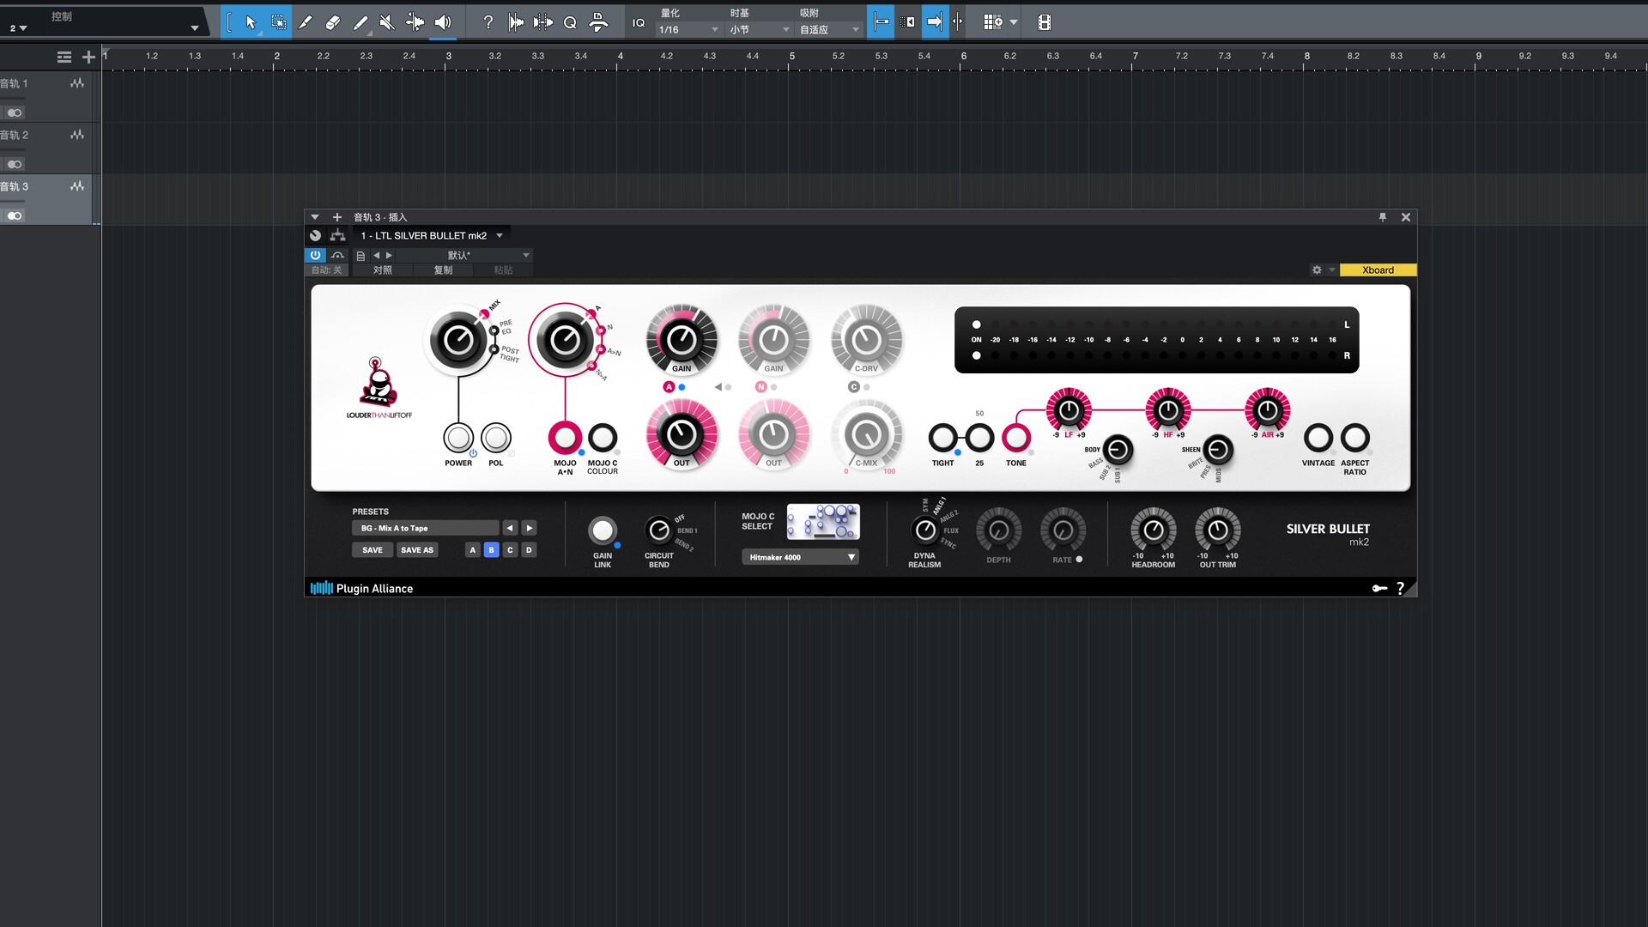The height and width of the screenshot is (927, 1648).
Task: Open the grid options dropdown arrow in toolbar
Action: click(1014, 22)
